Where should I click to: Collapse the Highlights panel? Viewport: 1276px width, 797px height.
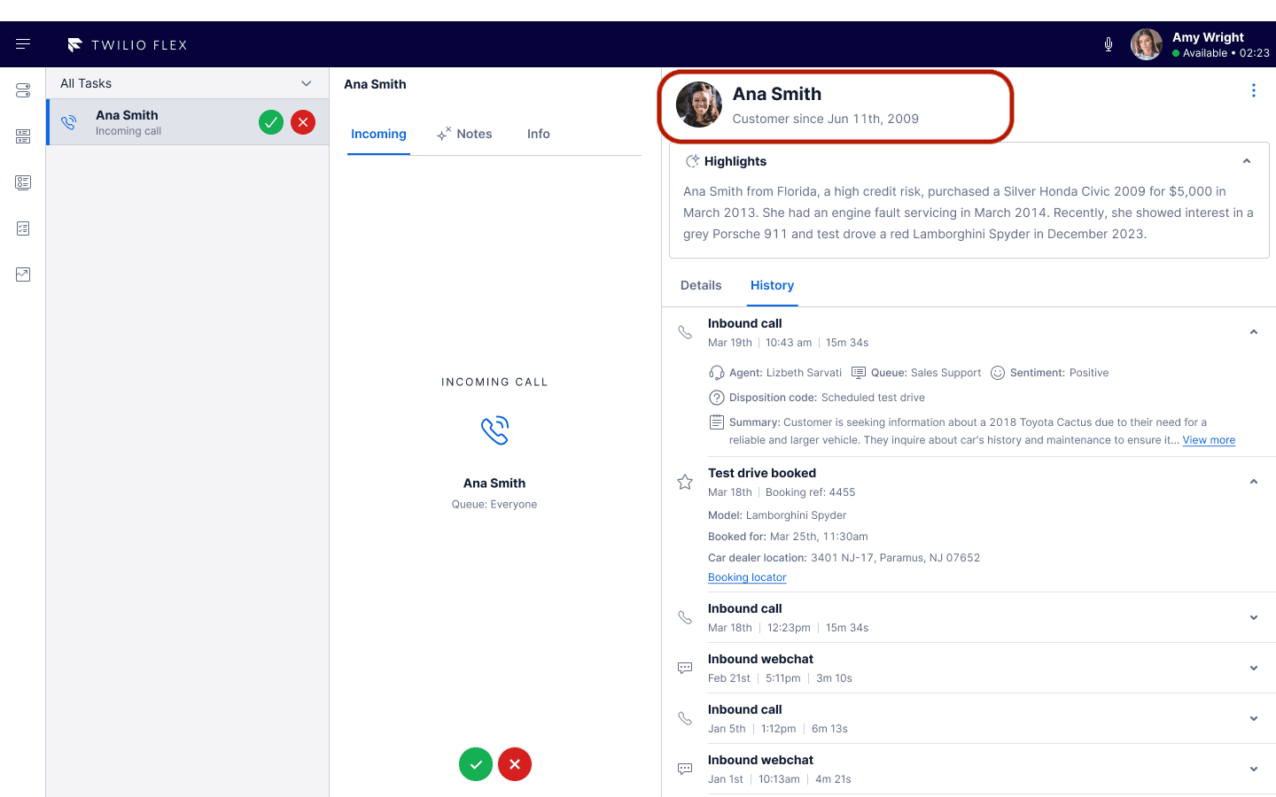tap(1246, 161)
